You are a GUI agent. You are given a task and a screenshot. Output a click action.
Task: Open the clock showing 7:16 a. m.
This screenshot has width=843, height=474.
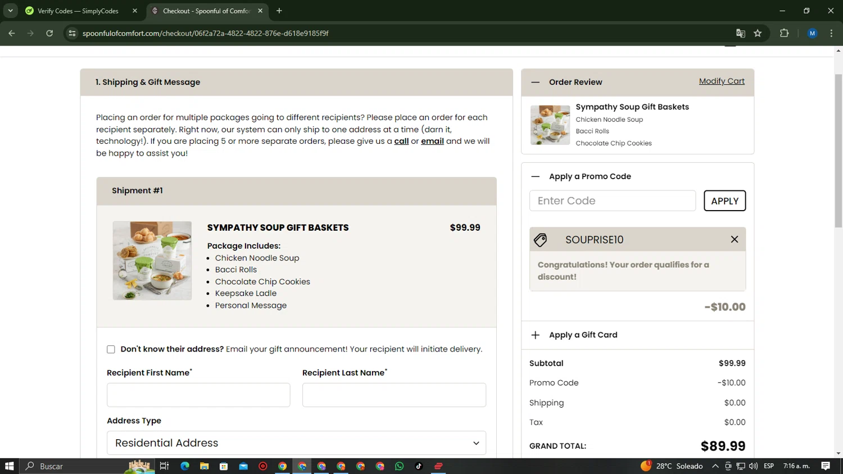[x=796, y=466]
